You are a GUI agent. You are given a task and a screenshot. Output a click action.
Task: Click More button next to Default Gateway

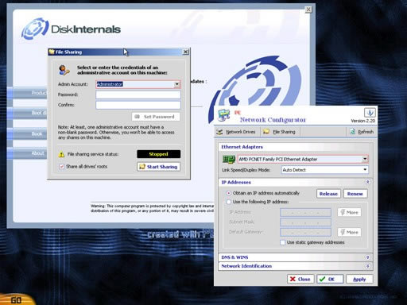click(349, 232)
